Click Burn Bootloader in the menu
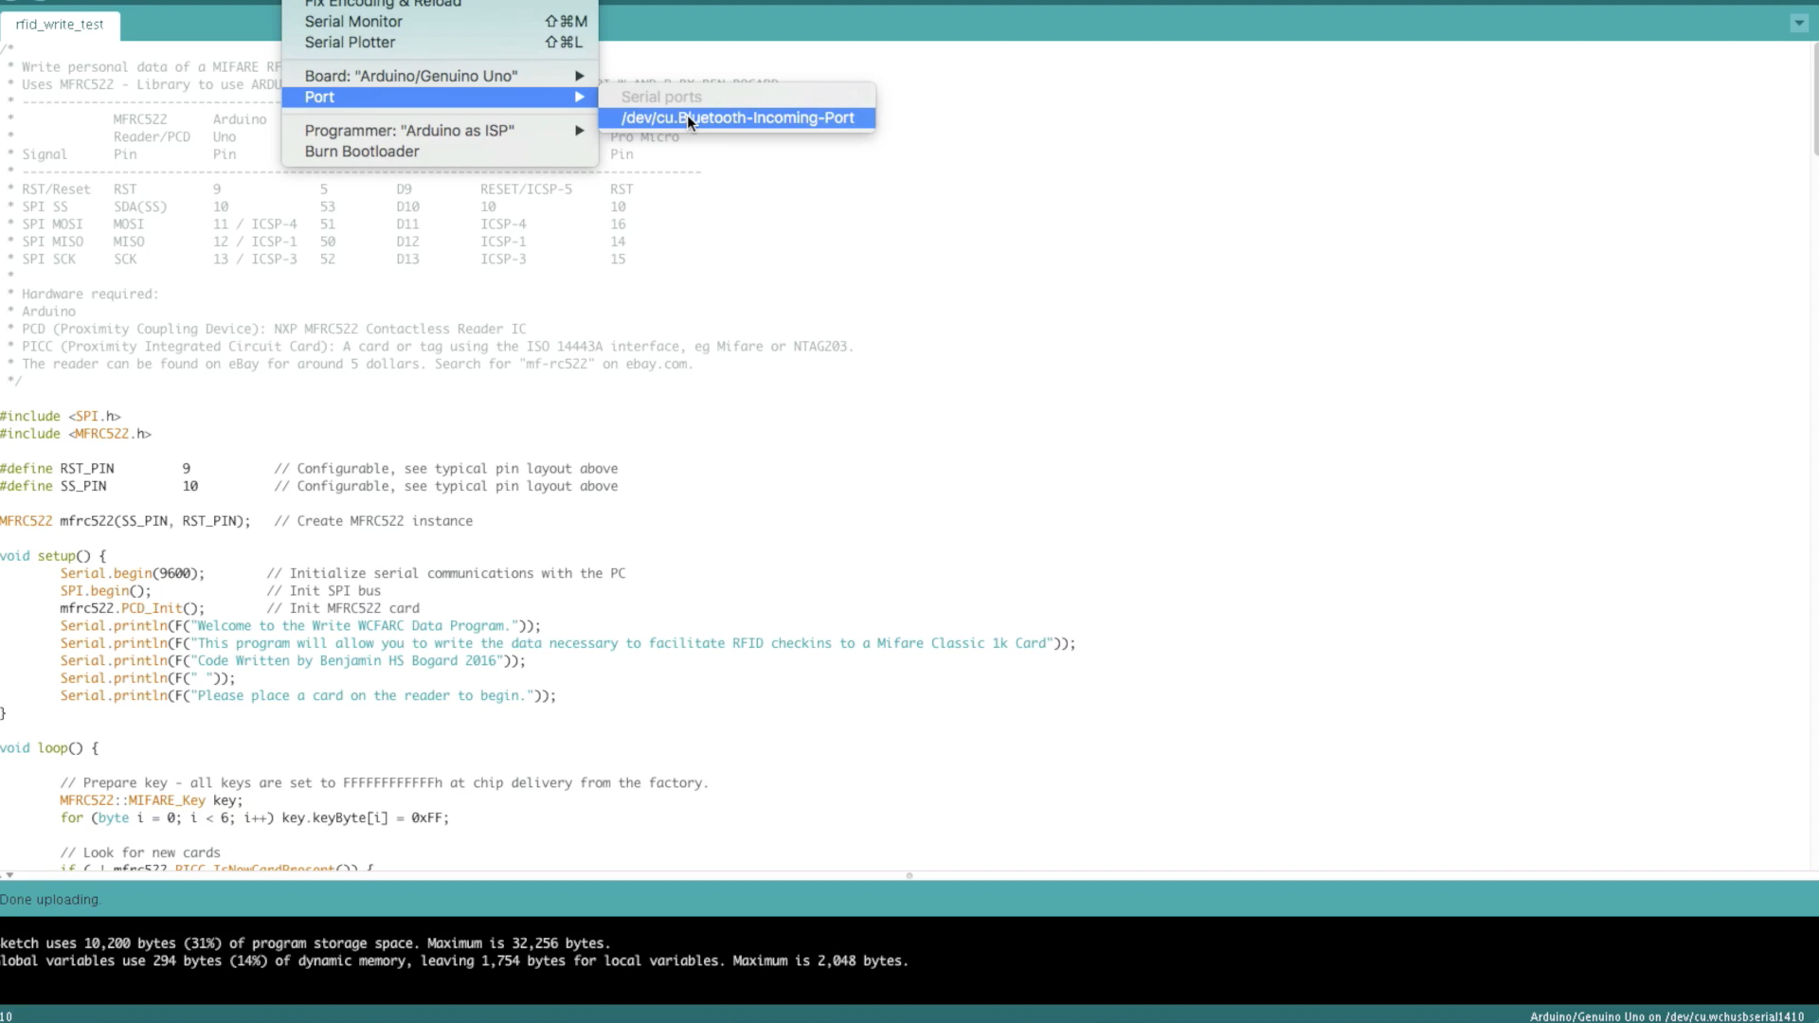Viewport: 1819px width, 1023px height. coord(362,152)
